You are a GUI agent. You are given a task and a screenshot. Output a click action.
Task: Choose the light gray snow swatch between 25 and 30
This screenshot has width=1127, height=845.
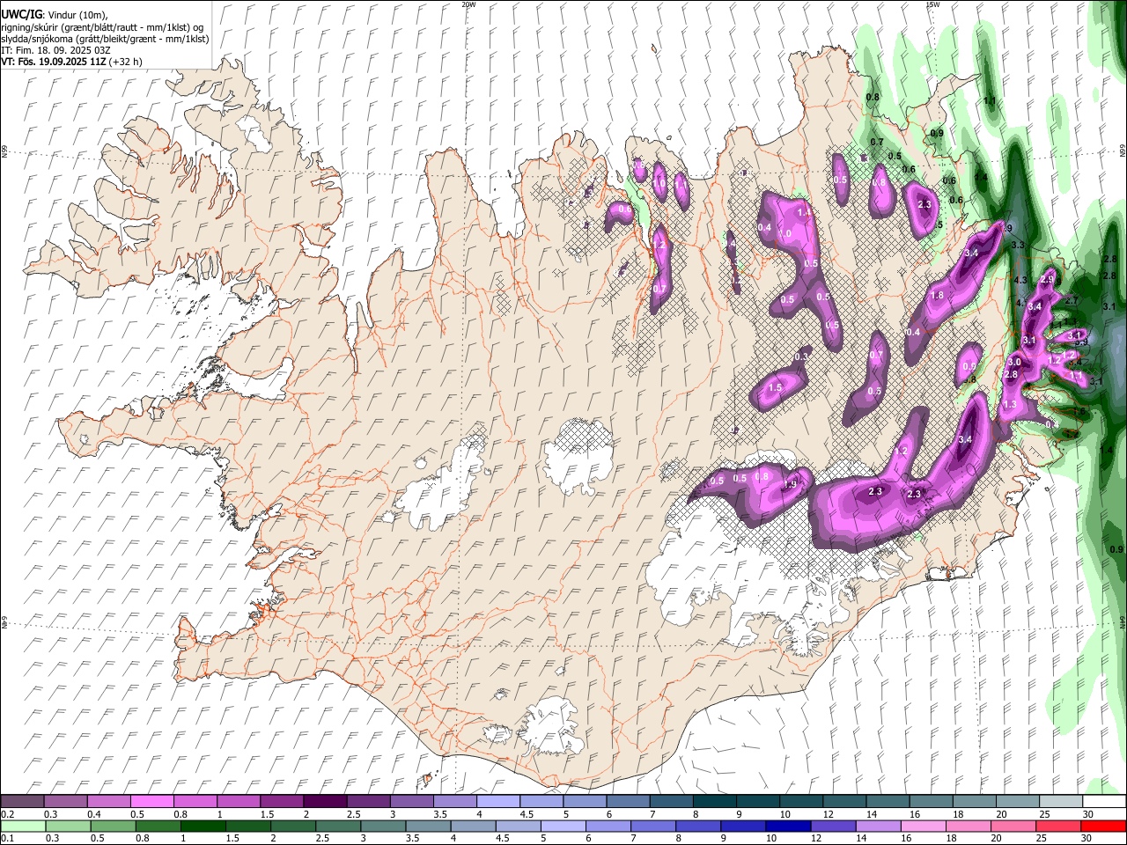click(1061, 801)
